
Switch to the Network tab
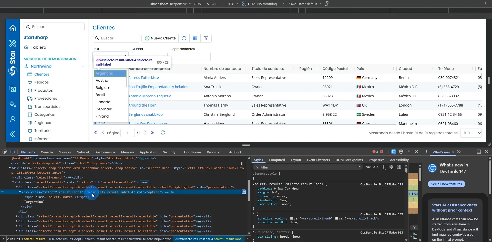[83, 152]
